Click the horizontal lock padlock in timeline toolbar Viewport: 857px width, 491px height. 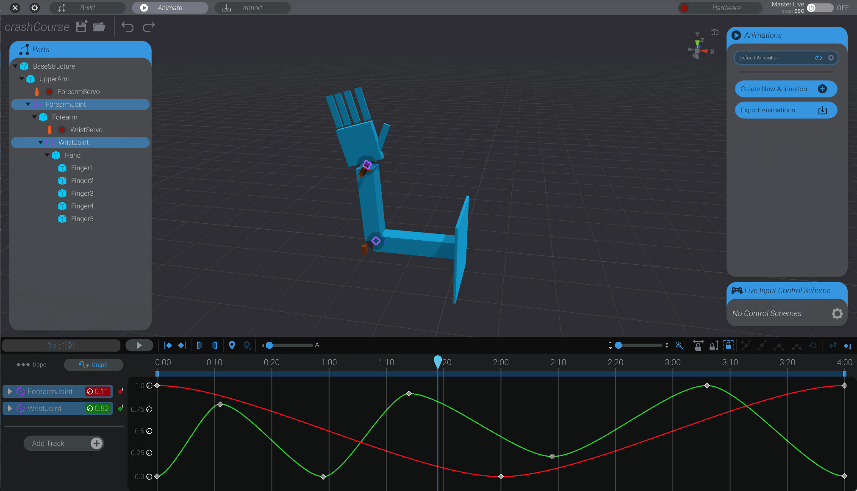698,346
